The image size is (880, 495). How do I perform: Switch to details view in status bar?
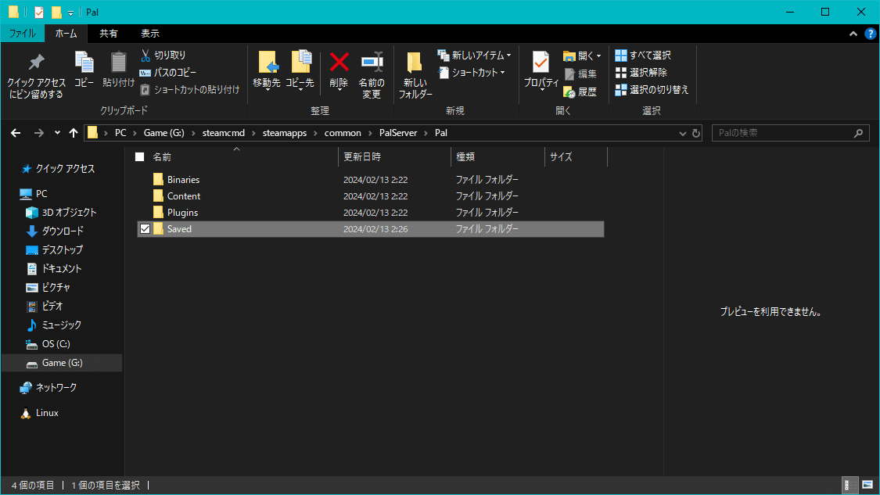[850, 485]
